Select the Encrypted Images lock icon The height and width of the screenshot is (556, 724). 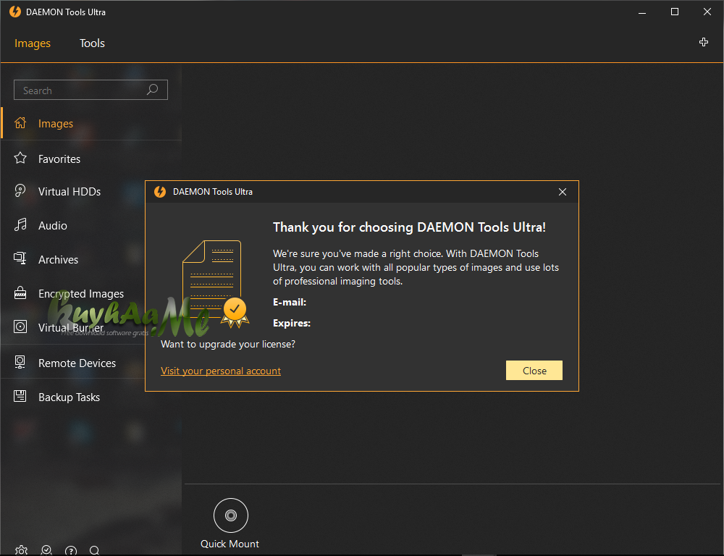point(20,292)
